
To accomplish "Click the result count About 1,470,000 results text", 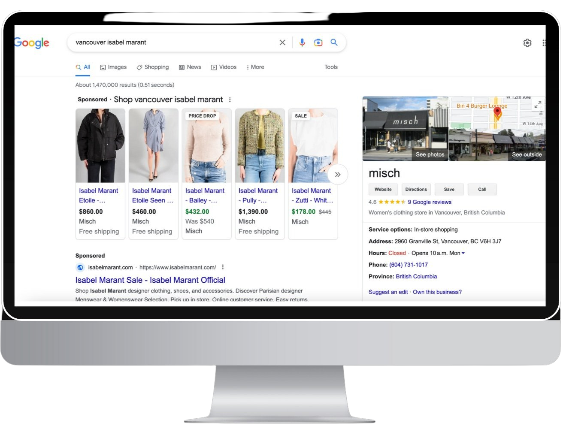I will (125, 85).
